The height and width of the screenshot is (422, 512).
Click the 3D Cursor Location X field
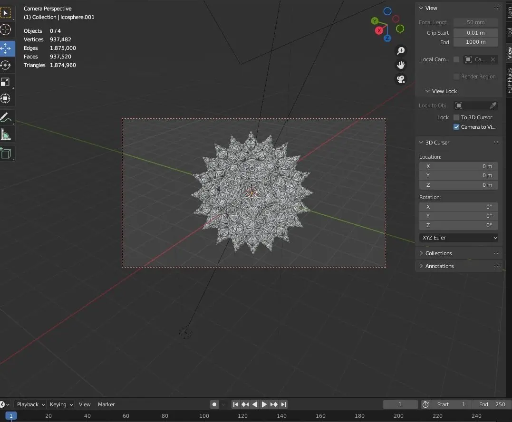pyautogui.click(x=458, y=166)
